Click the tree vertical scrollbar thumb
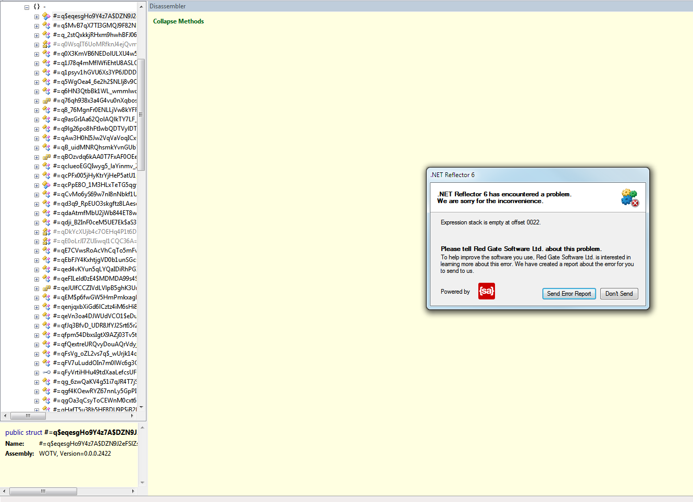 (x=141, y=115)
